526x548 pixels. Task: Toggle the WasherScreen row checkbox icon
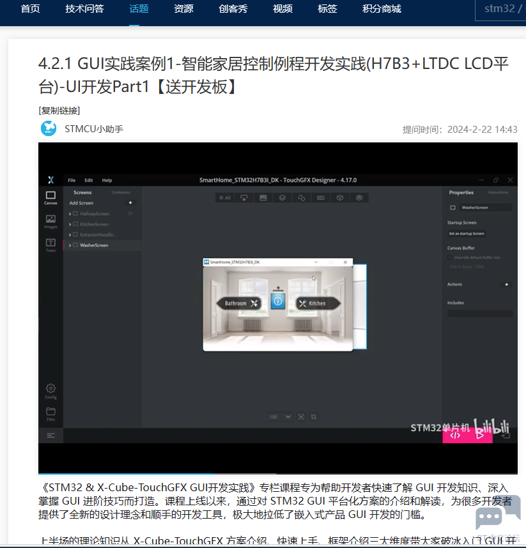click(75, 245)
